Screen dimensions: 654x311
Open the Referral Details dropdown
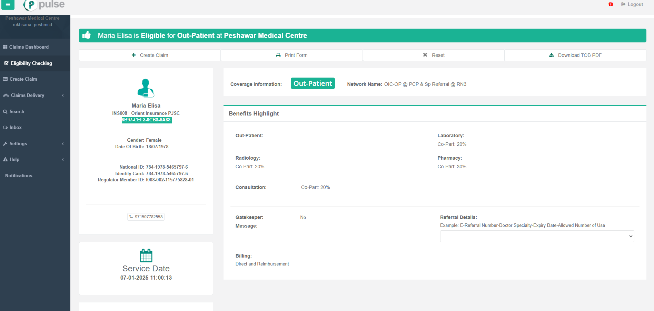(537, 236)
